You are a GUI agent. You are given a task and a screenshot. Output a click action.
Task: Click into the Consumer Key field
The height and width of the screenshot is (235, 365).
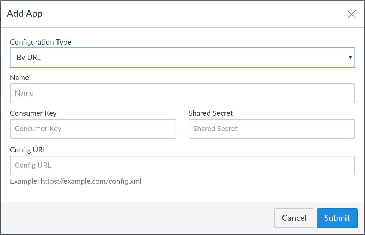click(x=93, y=129)
